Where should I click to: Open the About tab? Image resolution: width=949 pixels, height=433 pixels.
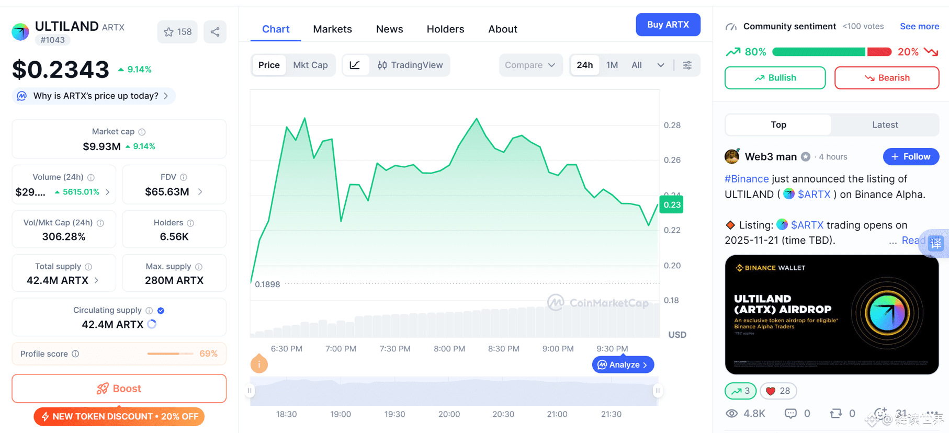click(503, 29)
